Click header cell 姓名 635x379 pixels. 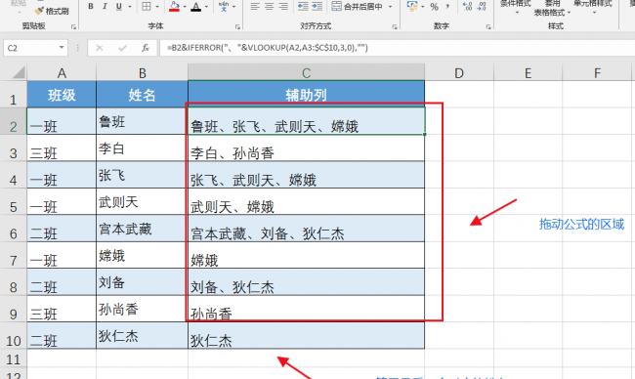[143, 95]
